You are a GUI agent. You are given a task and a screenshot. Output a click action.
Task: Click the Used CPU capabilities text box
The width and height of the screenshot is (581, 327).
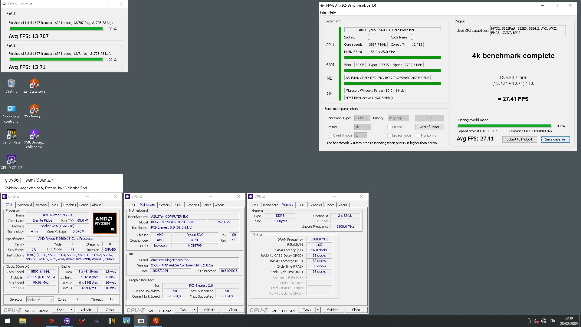528,31
